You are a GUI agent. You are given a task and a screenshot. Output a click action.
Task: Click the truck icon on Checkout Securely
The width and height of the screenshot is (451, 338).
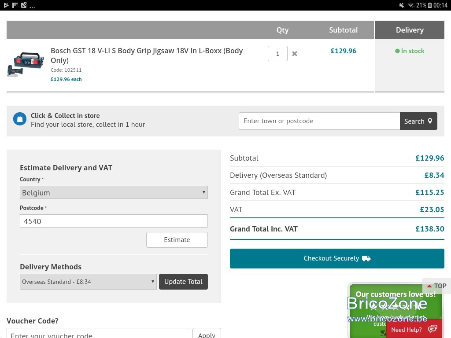coord(366,258)
